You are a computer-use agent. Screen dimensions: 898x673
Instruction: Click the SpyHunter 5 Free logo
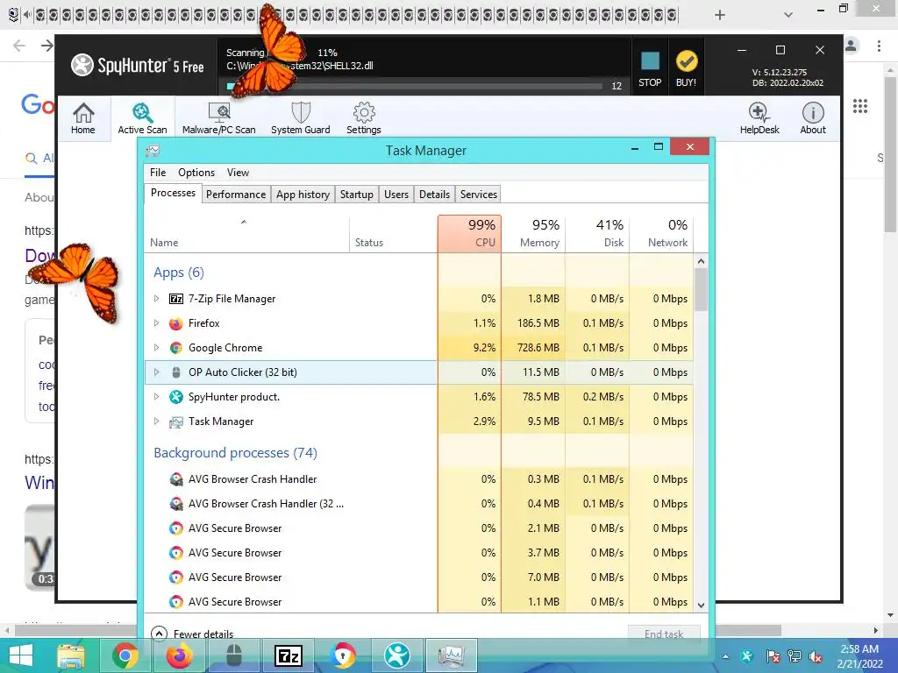[138, 65]
